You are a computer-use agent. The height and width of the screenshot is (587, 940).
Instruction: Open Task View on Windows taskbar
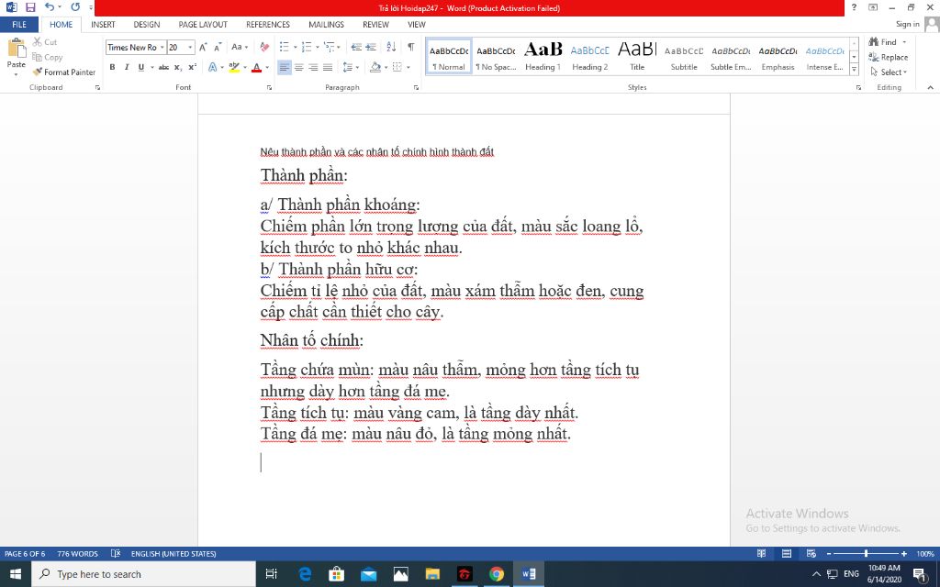tap(271, 574)
